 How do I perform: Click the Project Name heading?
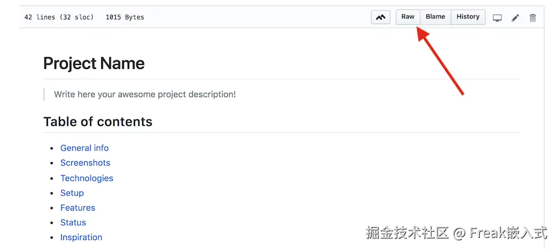[94, 63]
